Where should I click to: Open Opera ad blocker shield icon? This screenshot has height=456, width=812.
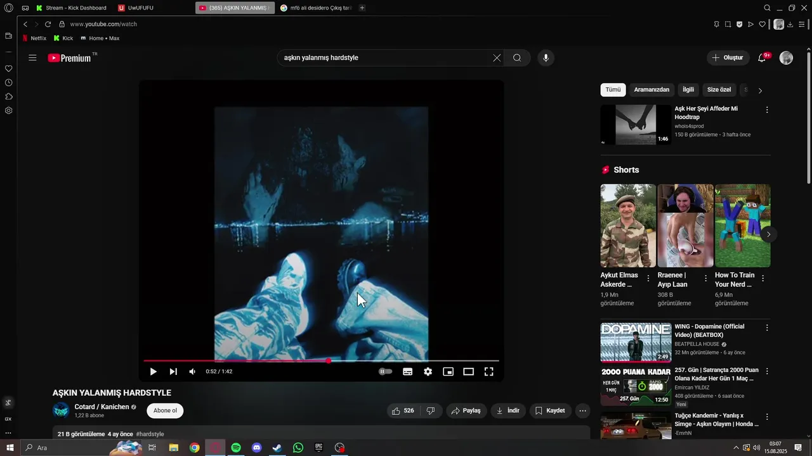(739, 24)
